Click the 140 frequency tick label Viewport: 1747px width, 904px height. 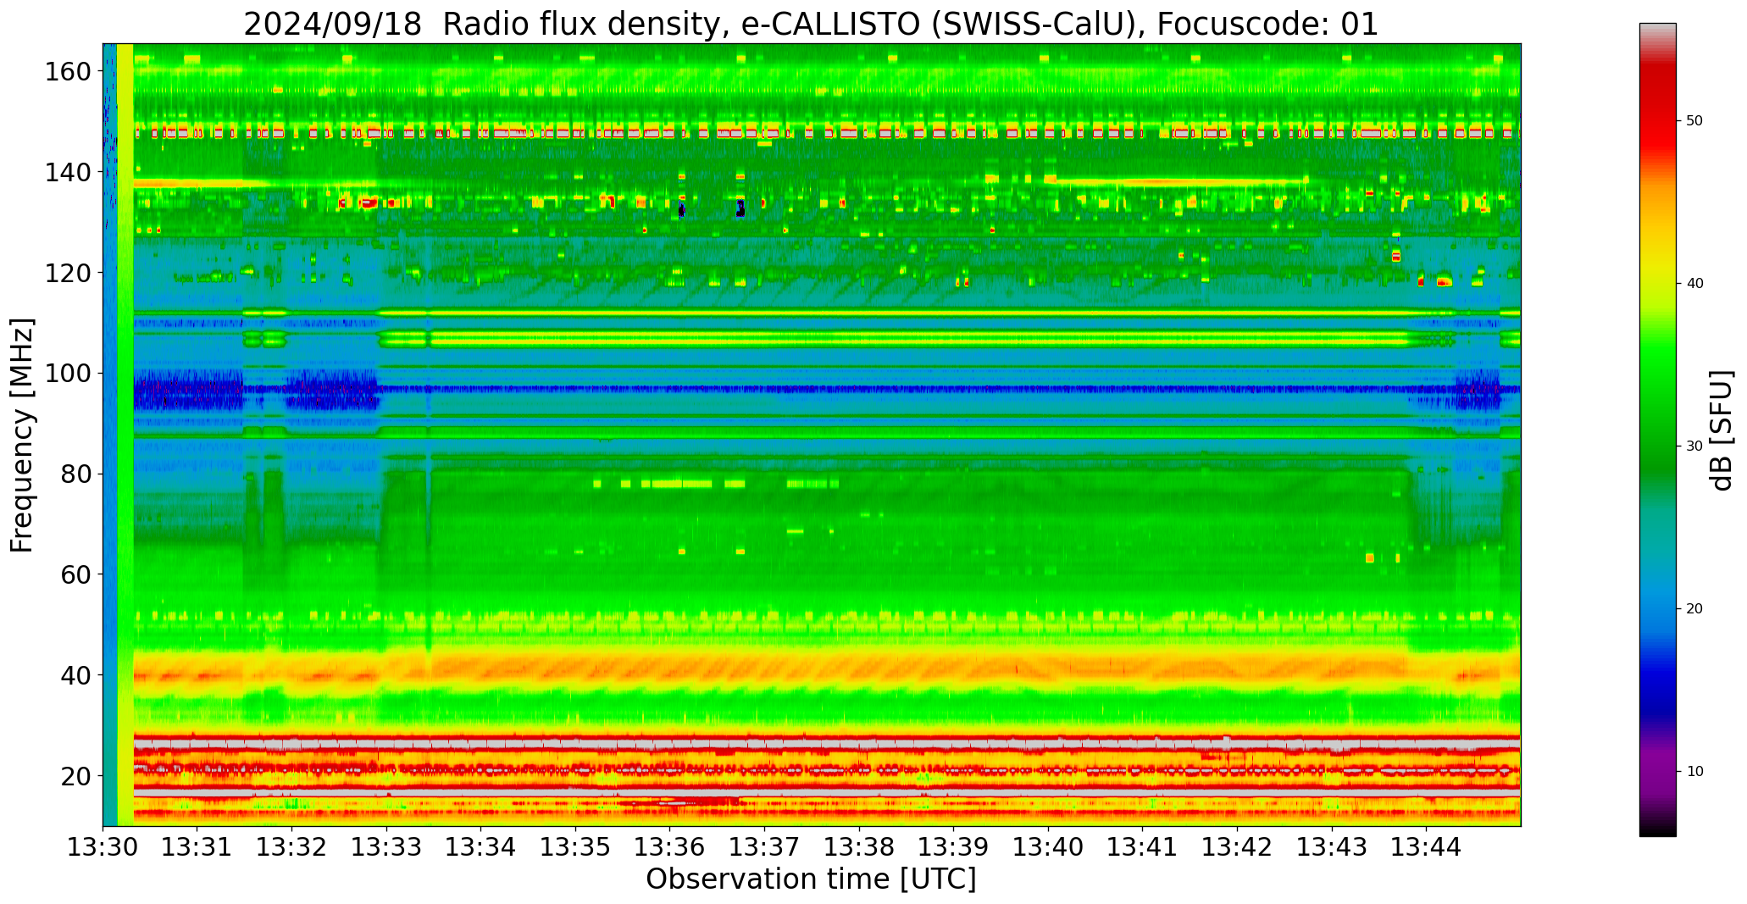68,173
